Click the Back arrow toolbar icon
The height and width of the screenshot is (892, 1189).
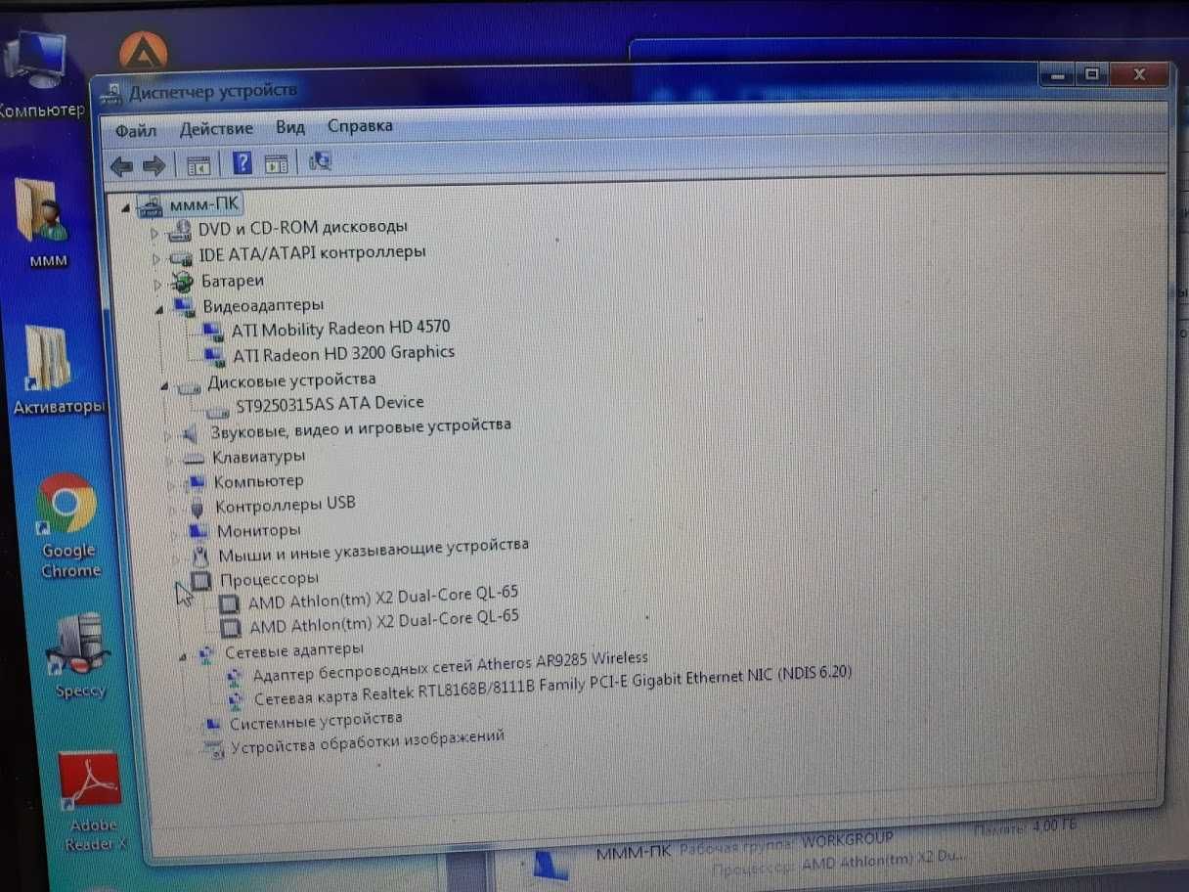pyautogui.click(x=121, y=165)
